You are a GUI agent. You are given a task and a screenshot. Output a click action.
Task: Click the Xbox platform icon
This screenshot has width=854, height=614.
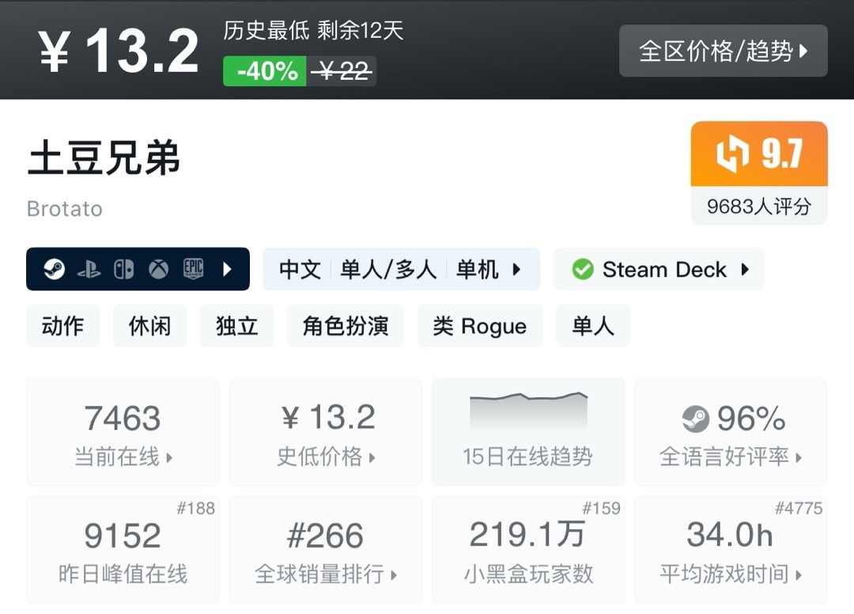[x=159, y=270]
